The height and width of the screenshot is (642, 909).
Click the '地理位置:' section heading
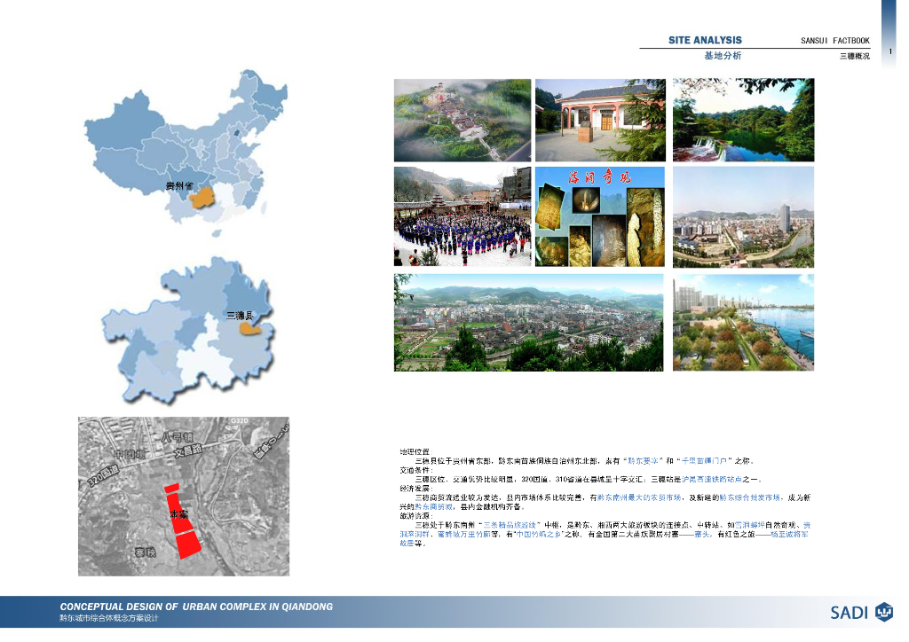pyautogui.click(x=415, y=451)
